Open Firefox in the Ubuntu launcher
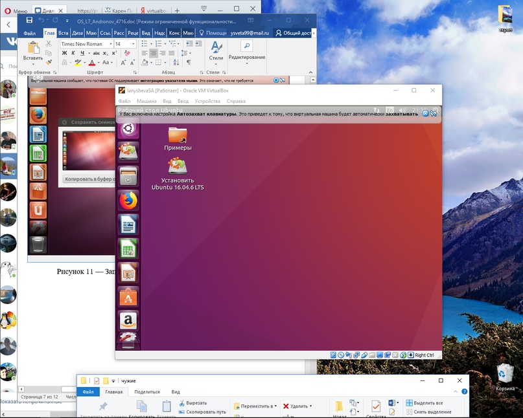The image size is (523, 418). (x=128, y=201)
